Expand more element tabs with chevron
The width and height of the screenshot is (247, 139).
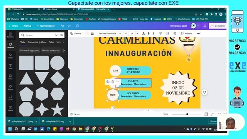(x=63, y=42)
